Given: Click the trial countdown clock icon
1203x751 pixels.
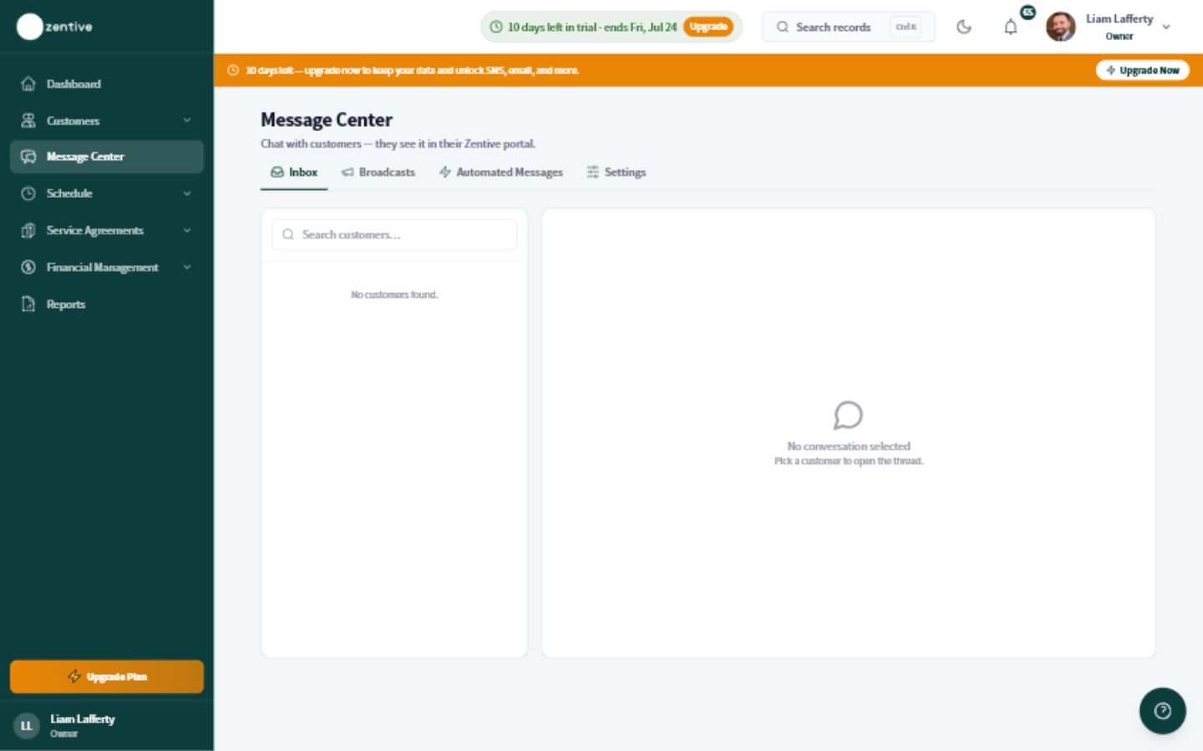Looking at the screenshot, I should 496,27.
